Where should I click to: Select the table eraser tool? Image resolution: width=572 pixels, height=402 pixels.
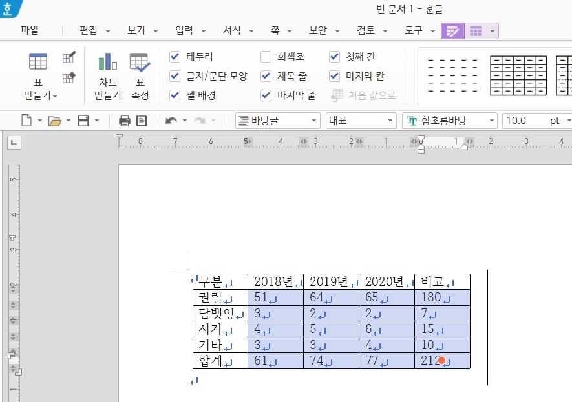pos(69,78)
